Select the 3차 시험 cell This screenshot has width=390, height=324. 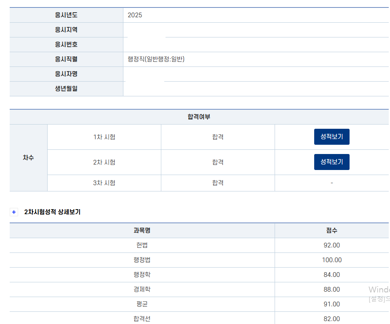(104, 183)
